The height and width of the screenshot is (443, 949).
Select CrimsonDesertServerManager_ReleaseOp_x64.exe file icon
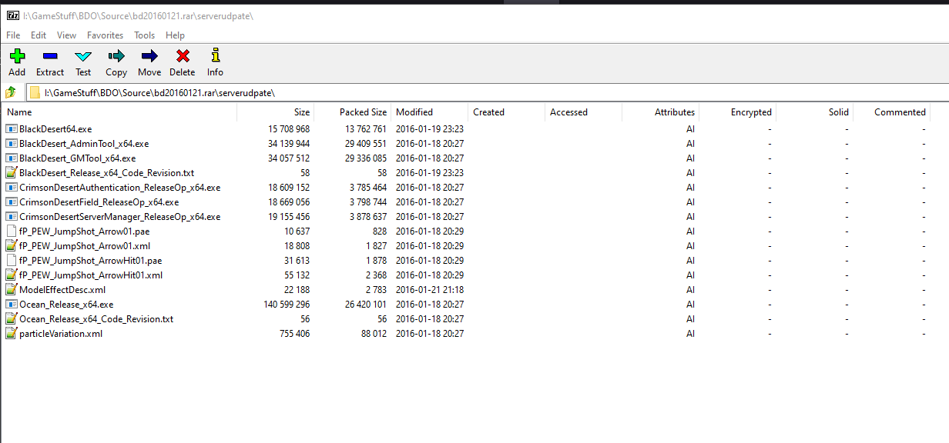tap(11, 217)
